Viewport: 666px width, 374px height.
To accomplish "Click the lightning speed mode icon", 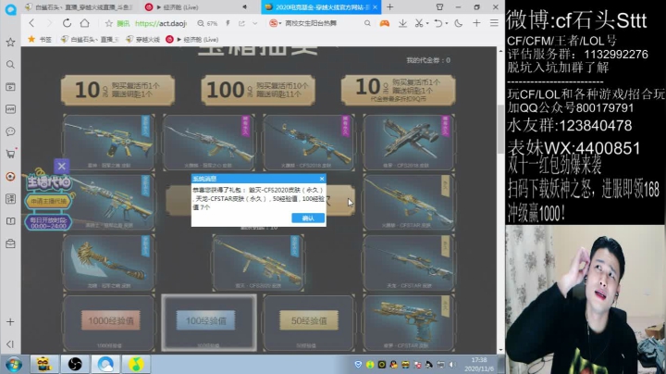I will (228, 23).
